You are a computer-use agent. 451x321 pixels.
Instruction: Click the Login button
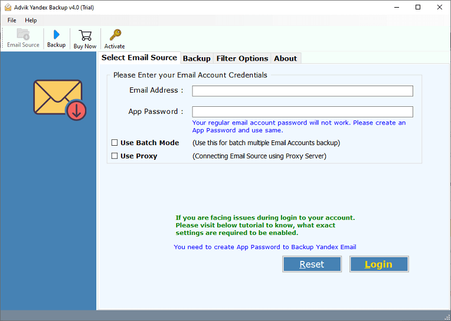point(379,264)
